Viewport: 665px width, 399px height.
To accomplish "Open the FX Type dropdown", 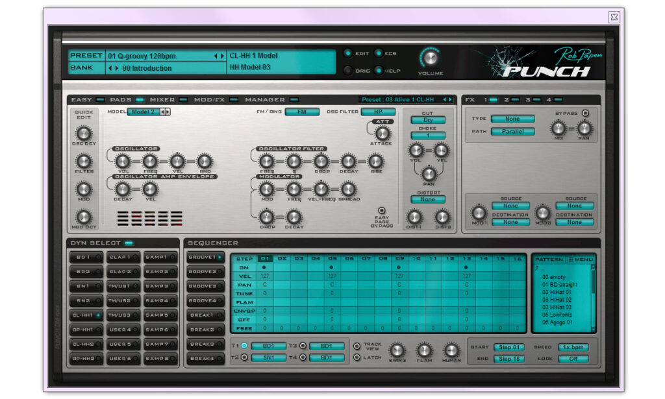I will coord(512,119).
